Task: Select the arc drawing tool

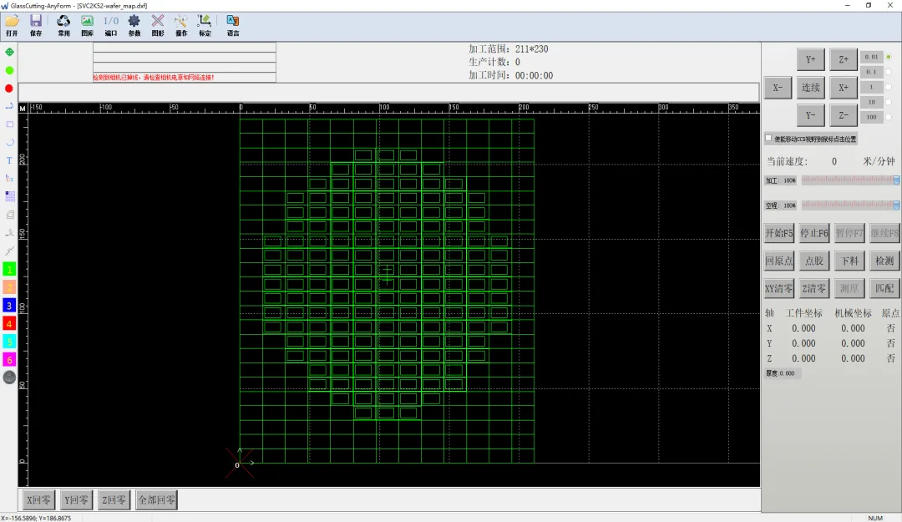Action: point(9,142)
